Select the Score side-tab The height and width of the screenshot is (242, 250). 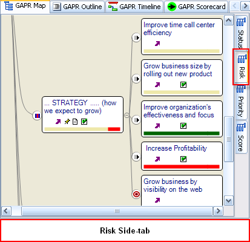(242, 137)
